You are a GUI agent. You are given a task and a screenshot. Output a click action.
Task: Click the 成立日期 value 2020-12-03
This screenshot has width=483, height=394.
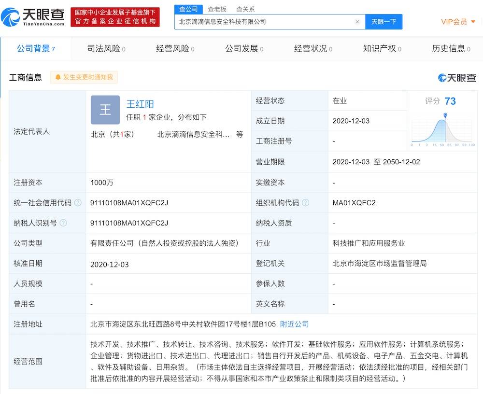pos(351,121)
